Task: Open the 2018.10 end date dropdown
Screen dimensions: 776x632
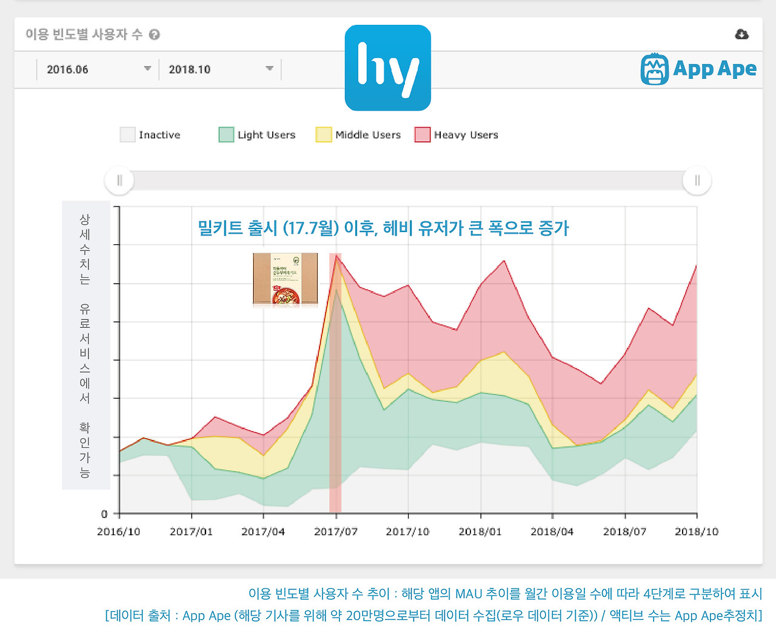Action: point(220,69)
